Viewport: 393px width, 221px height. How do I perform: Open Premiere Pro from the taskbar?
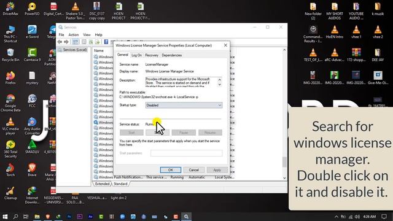pos(80,217)
